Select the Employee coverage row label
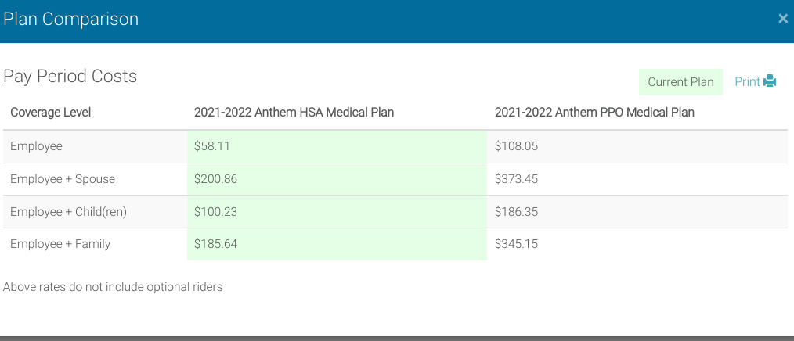Image resolution: width=794 pixels, height=341 pixels. click(x=36, y=146)
